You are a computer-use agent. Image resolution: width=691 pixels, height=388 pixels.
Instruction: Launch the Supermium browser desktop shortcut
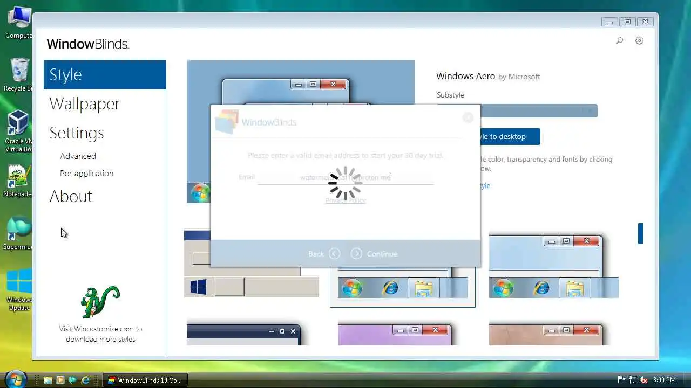tap(19, 233)
